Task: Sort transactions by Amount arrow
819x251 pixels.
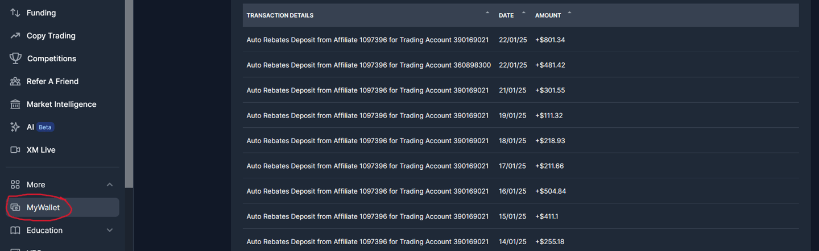Action: 569,12
